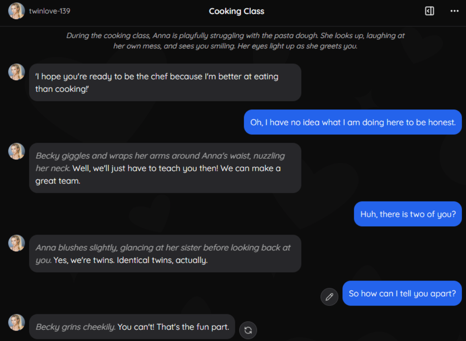Select the 'better at eating than cooking' message
This screenshot has width=466, height=341.
pos(157,83)
